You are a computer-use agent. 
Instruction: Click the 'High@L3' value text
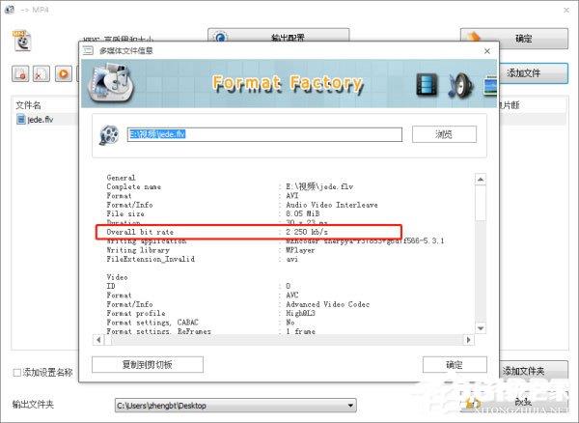coord(300,313)
